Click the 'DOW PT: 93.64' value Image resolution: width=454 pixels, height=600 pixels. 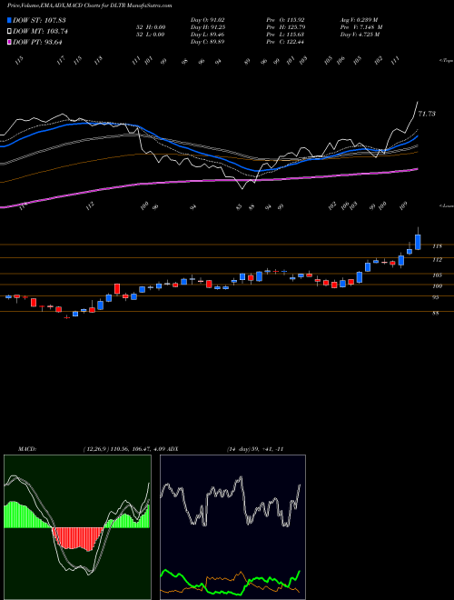(37, 42)
